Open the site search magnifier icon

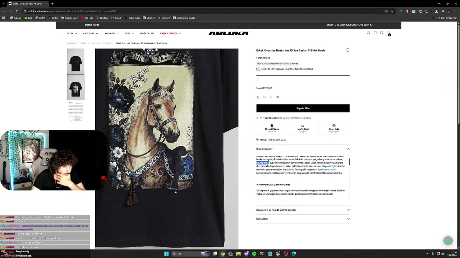[x=382, y=33]
